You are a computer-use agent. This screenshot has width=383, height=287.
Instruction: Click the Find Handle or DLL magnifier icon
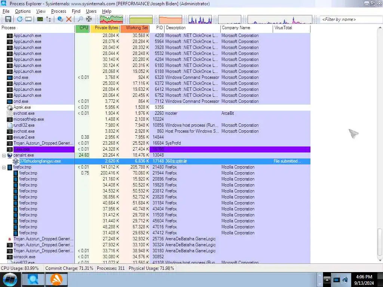pos(80,19)
